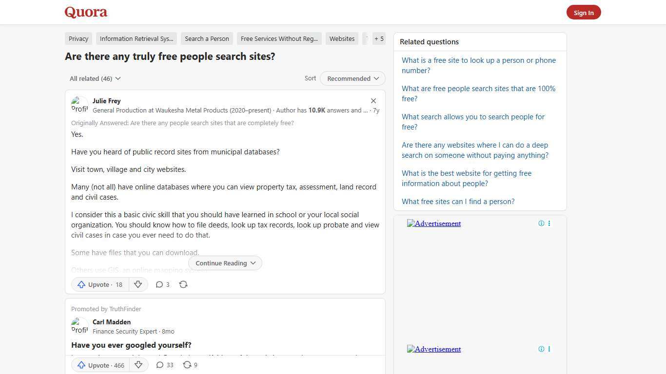View the 33 comments on the promoted post
Viewport: 666px width, 374px height.
tap(164, 365)
